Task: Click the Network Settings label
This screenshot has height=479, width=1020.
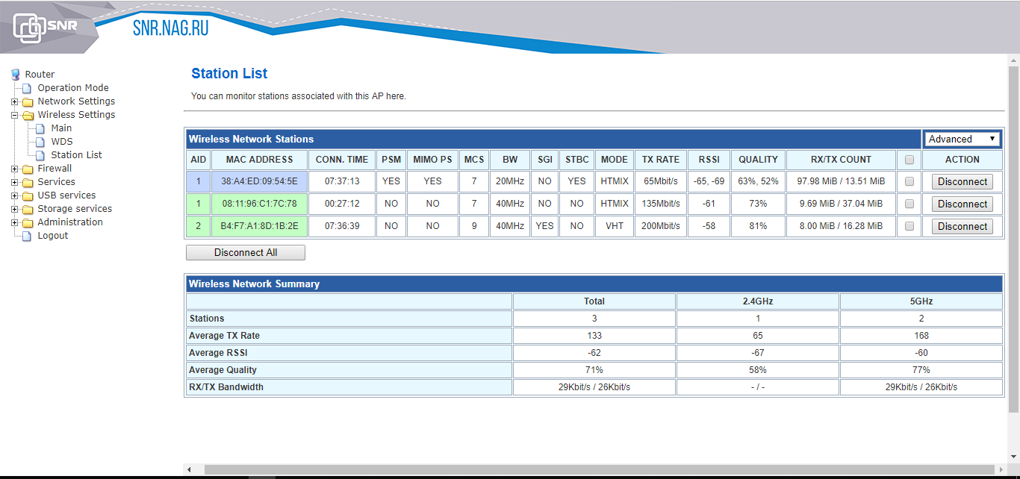Action: point(76,101)
